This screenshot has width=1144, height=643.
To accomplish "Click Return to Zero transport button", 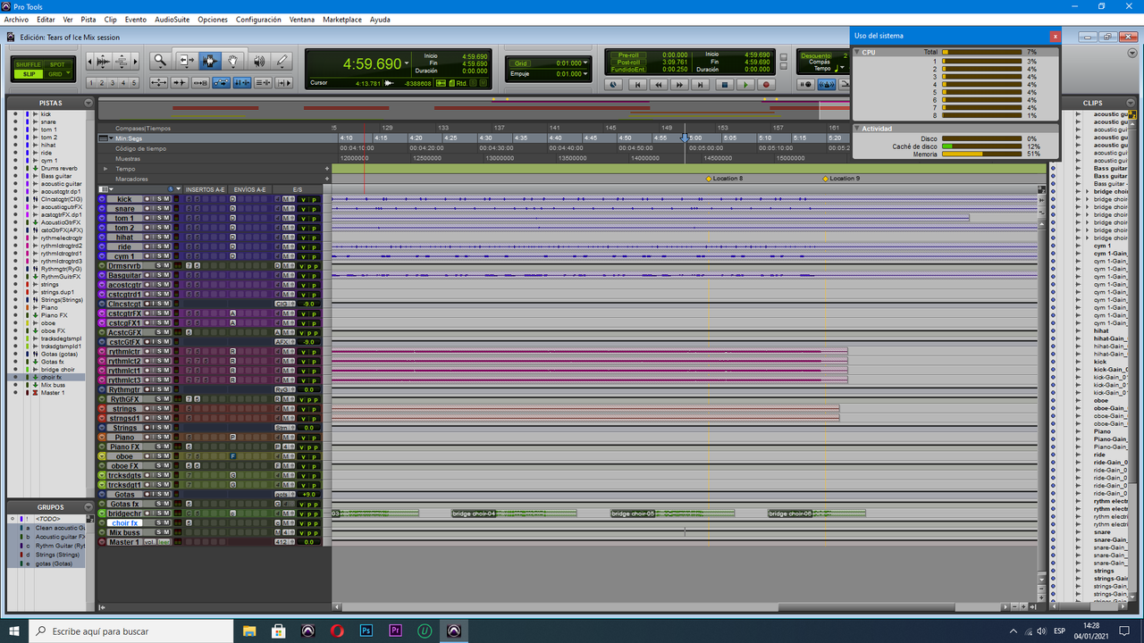I will click(x=637, y=85).
